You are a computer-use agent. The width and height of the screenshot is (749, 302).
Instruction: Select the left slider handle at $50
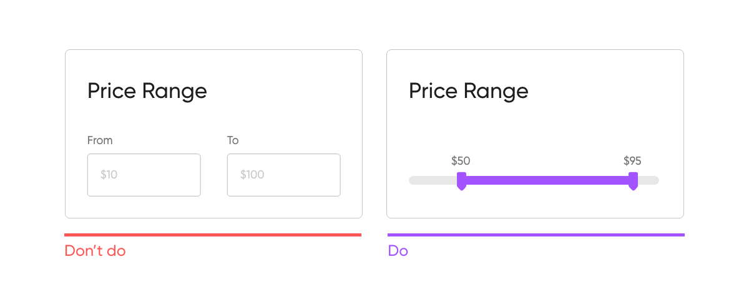(x=461, y=180)
